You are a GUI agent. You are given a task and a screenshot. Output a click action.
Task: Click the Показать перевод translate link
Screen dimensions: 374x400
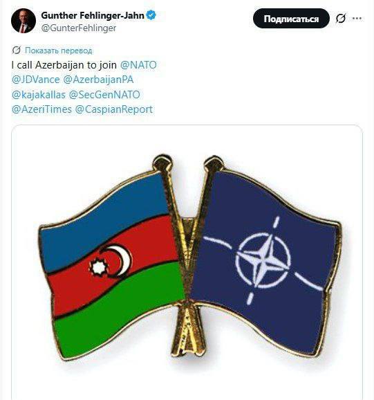click(x=58, y=51)
